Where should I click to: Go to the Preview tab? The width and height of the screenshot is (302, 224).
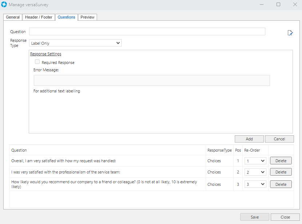[87, 17]
